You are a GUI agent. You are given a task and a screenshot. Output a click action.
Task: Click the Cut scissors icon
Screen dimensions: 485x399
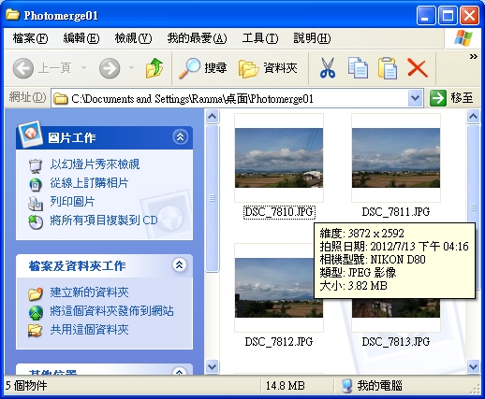pos(328,67)
